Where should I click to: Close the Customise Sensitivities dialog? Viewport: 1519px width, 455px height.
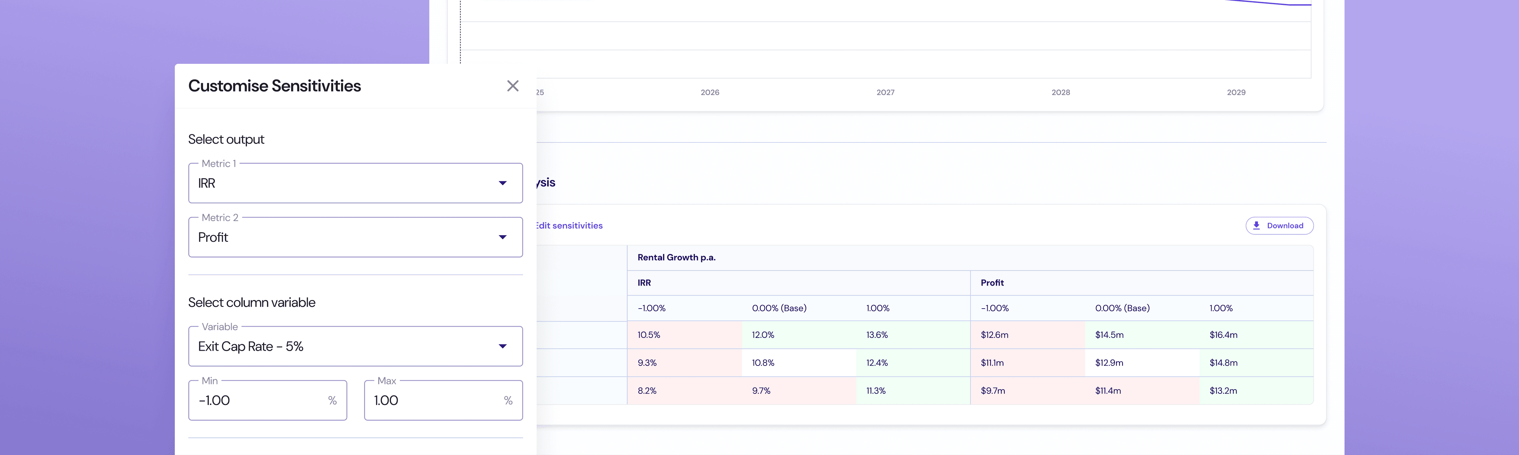513,86
